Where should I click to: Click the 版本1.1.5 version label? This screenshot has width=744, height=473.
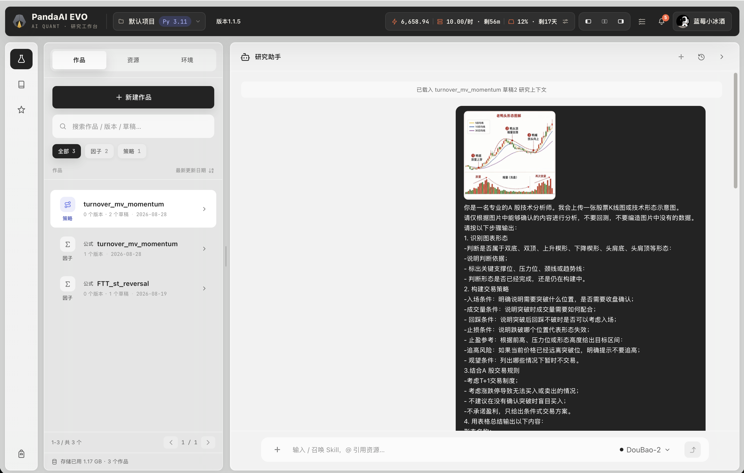tap(228, 21)
